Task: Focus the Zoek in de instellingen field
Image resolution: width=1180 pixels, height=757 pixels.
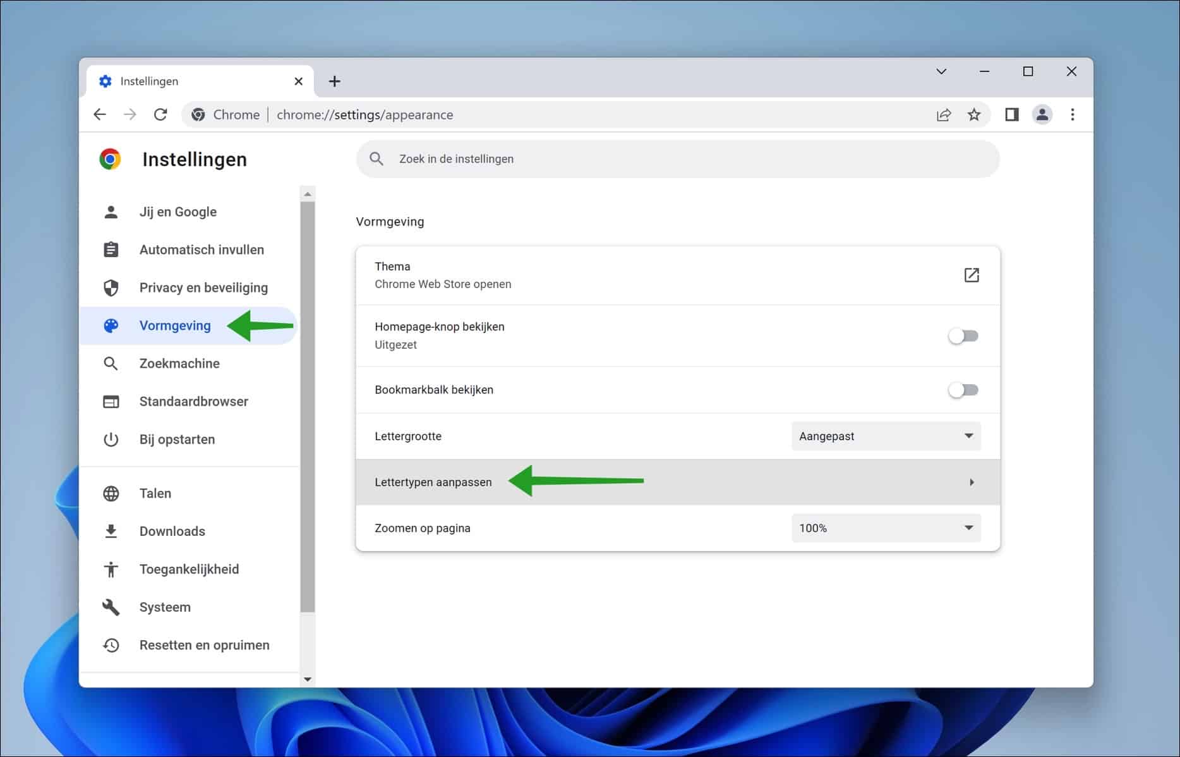Action: click(678, 159)
